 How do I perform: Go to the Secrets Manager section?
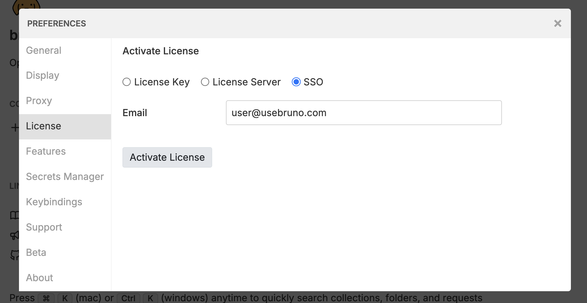point(65,177)
